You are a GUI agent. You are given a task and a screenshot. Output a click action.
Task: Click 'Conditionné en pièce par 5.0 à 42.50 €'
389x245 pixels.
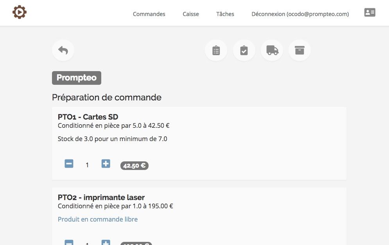click(x=114, y=126)
